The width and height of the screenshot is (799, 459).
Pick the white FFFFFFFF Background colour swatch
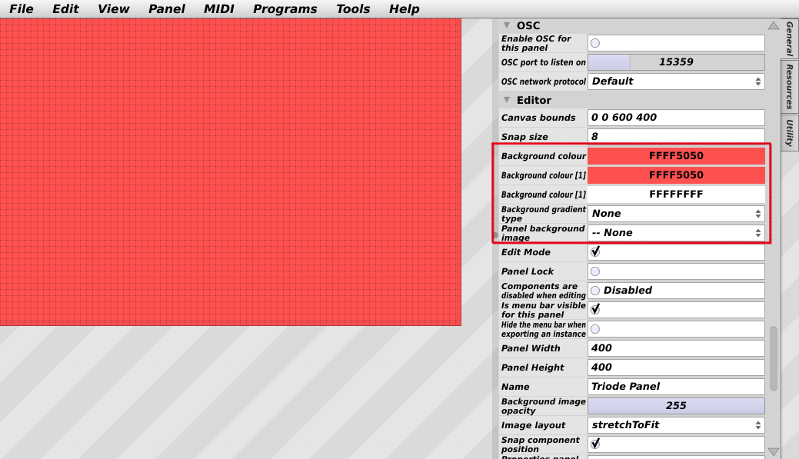tap(676, 194)
